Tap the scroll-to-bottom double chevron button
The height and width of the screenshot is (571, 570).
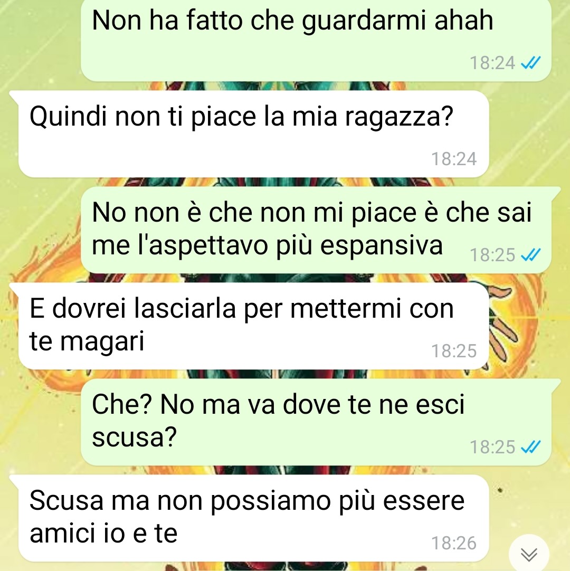pyautogui.click(x=529, y=554)
